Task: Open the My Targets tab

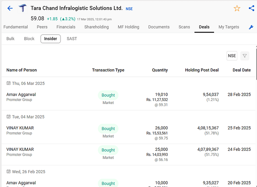Action: click(x=229, y=27)
